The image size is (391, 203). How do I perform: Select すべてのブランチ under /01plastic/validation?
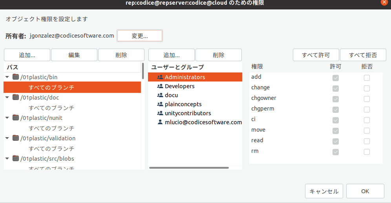[72, 149]
